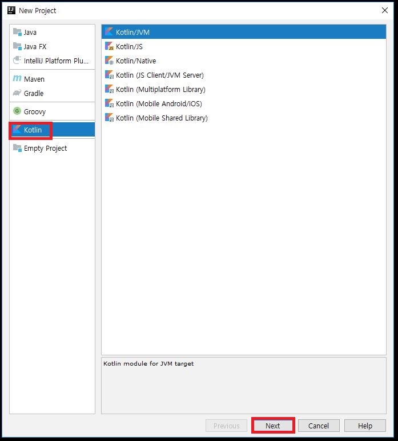398x441 pixels.
Task: Pick Kotlin (Mobile Android/iOS) template
Action: click(x=244, y=103)
